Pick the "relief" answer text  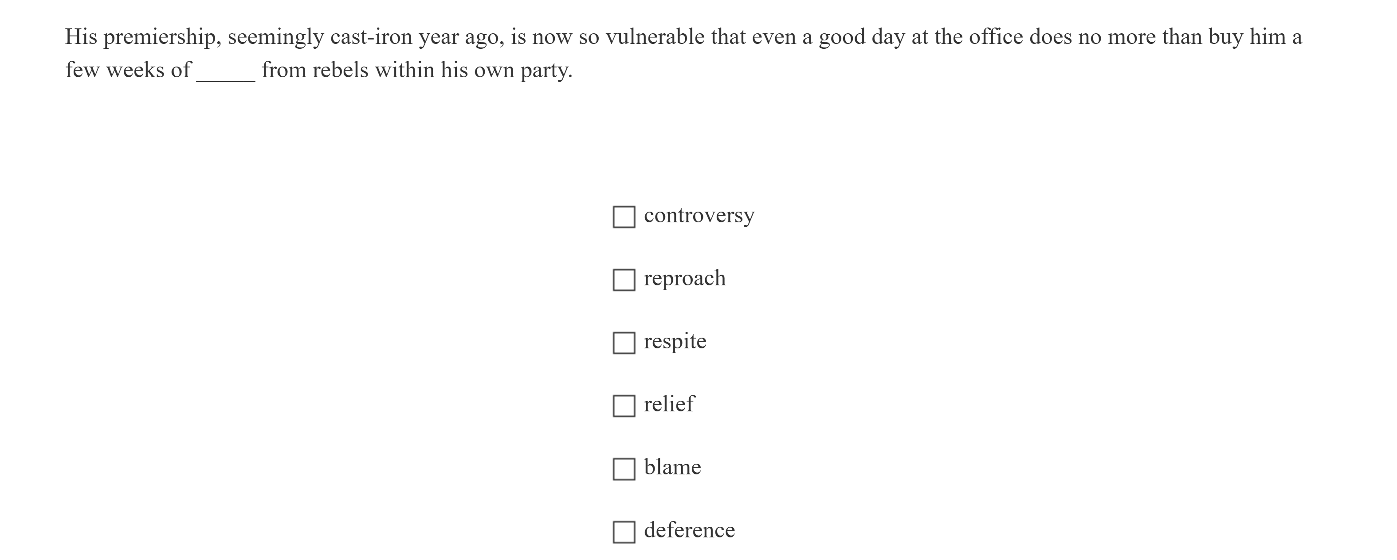pos(669,404)
